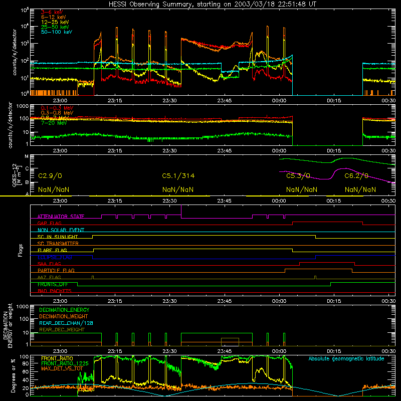Image resolution: width=401 pixels, height=401 pixels.
Task: Click the Degrees or % axis title
Action: [13, 375]
